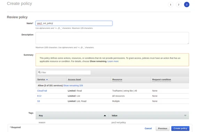
Task: Open the EC2 service link
Action: [x=39, y=96]
